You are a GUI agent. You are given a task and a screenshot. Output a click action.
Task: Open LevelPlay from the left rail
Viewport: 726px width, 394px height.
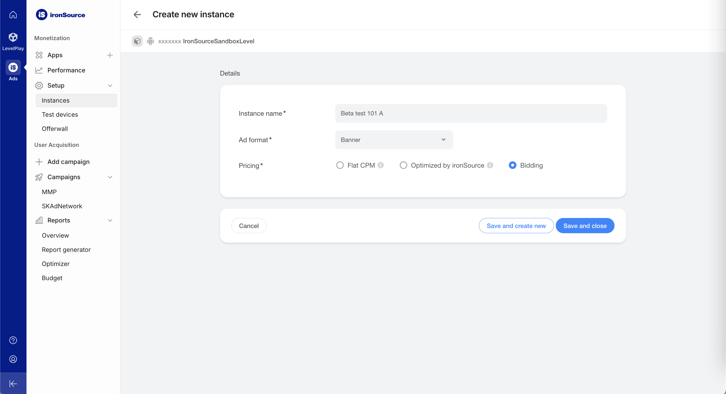pos(13,41)
